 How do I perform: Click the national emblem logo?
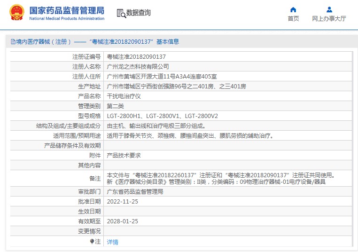pyautogui.click(x=16, y=12)
